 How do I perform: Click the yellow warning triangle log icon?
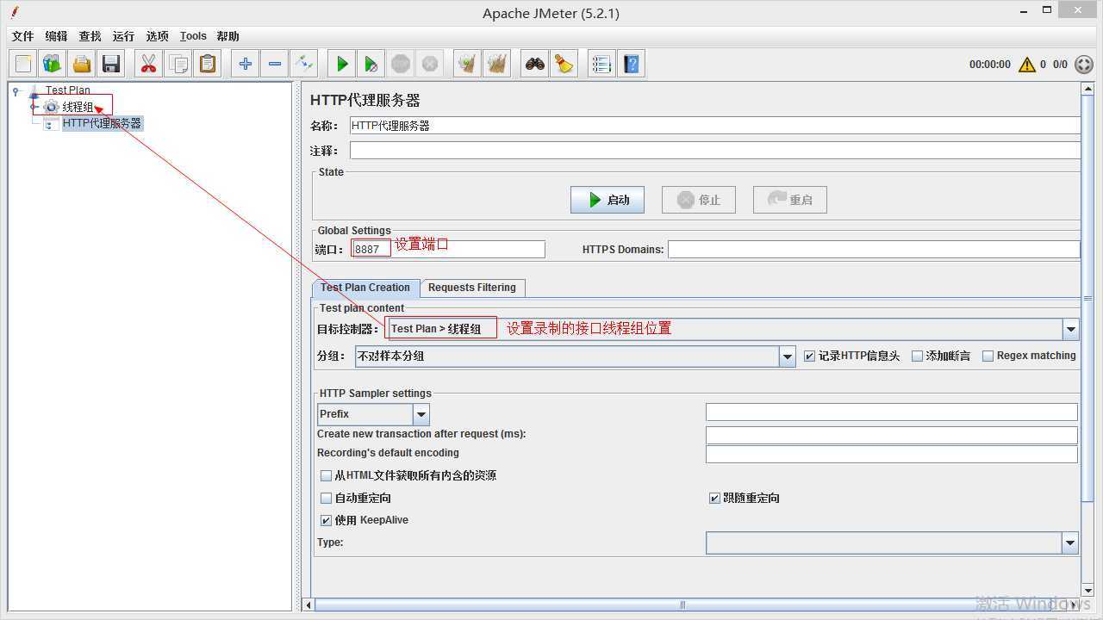[x=1027, y=65]
